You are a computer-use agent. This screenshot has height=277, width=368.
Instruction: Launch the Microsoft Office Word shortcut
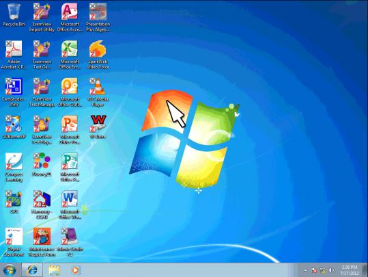(x=70, y=205)
